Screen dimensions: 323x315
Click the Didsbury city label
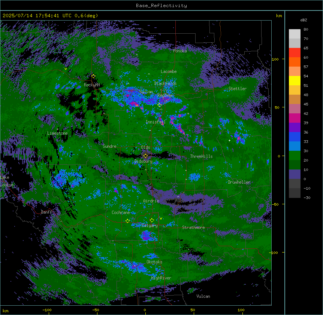tap(144, 161)
